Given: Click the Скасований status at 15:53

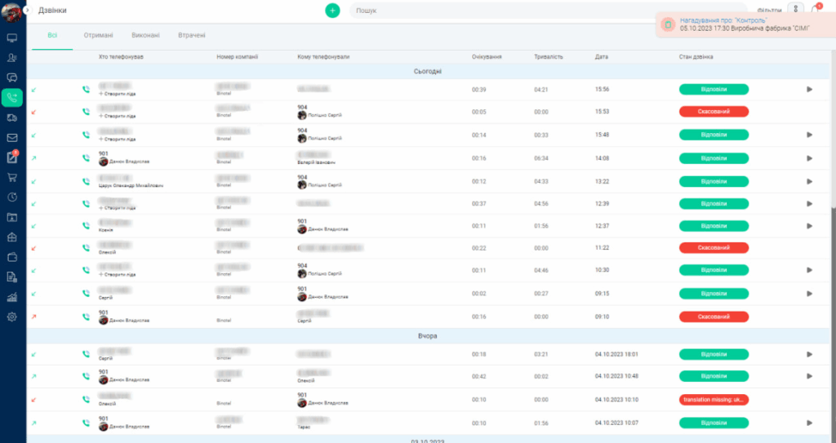Looking at the screenshot, I should [714, 112].
